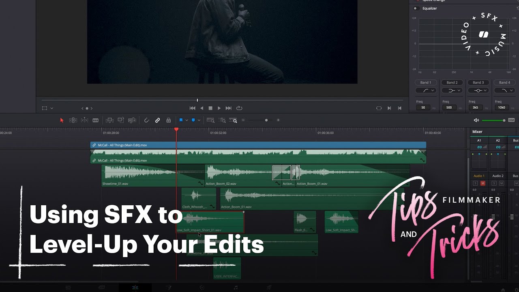
Task: Solo the Audio 1 mixer channel
Action: tap(475, 183)
